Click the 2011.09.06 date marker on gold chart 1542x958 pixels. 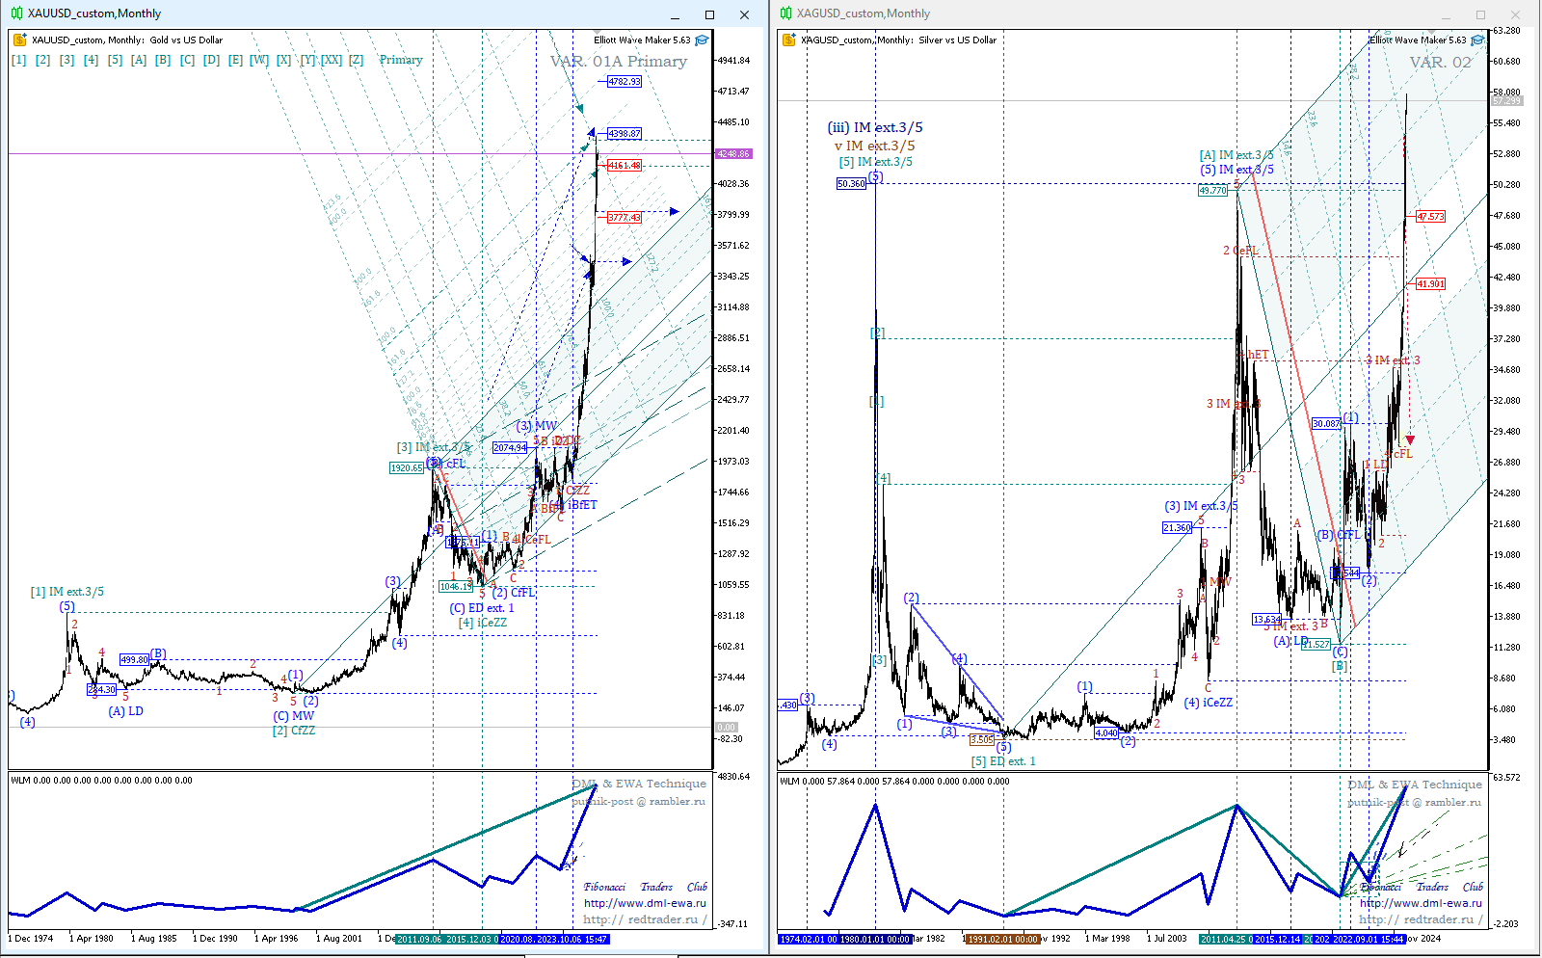419,939
